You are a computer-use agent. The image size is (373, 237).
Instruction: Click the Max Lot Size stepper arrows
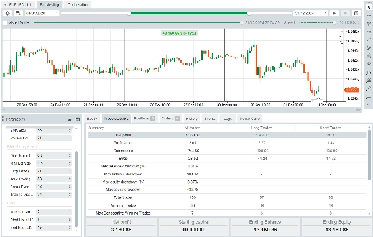[x=70, y=163]
